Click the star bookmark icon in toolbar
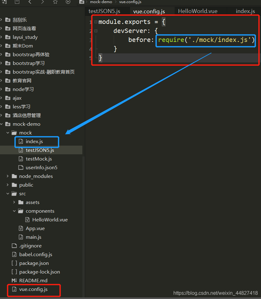Viewport: 261px width, 299px height. click(55, 2)
